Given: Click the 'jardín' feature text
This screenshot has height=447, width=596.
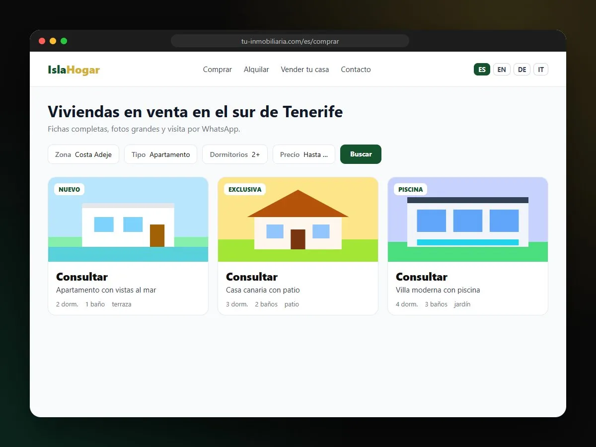Looking at the screenshot, I should coord(462,304).
